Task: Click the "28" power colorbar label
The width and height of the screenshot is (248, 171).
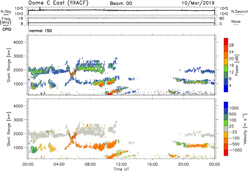Action: point(231,45)
